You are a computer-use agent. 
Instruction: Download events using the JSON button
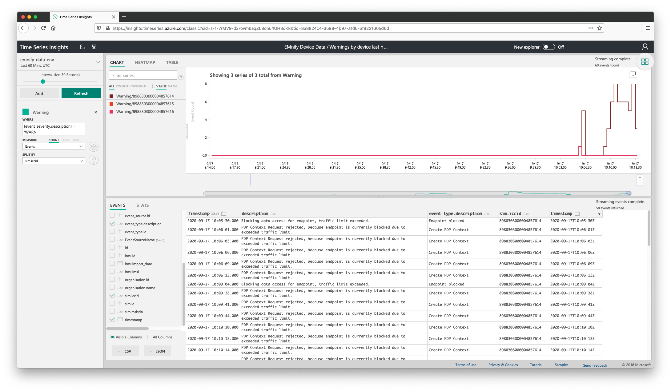point(157,351)
